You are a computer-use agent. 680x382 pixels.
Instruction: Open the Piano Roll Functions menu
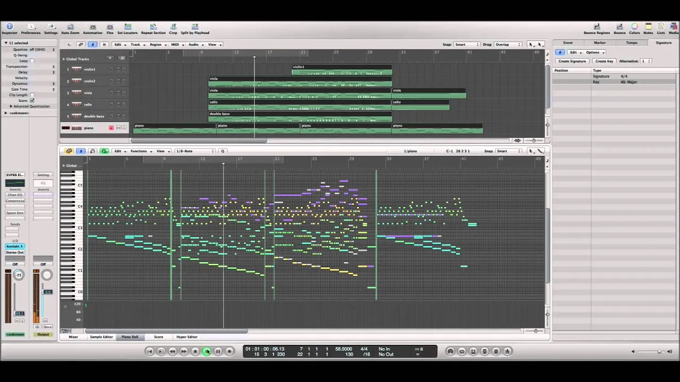pyautogui.click(x=140, y=151)
